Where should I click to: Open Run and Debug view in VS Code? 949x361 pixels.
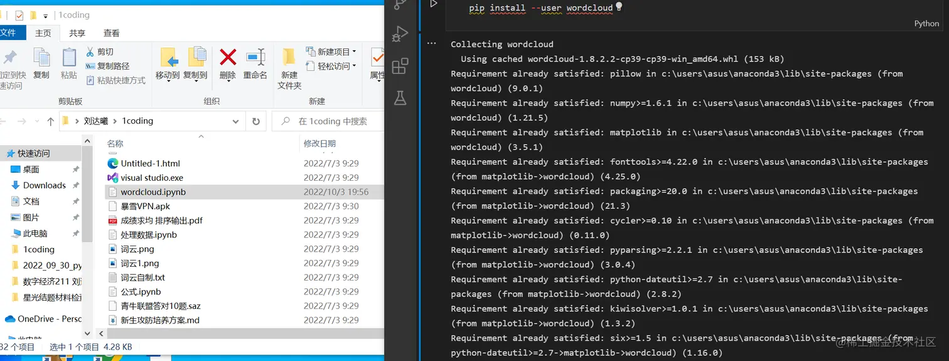pyautogui.click(x=400, y=35)
